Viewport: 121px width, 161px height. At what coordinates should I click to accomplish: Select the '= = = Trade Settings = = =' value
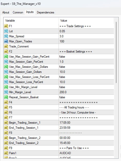[75, 26]
